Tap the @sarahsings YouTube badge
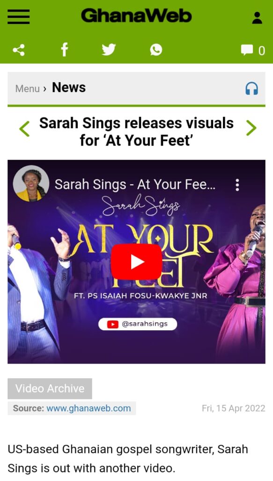This screenshot has width=273, height=481. tap(138, 324)
